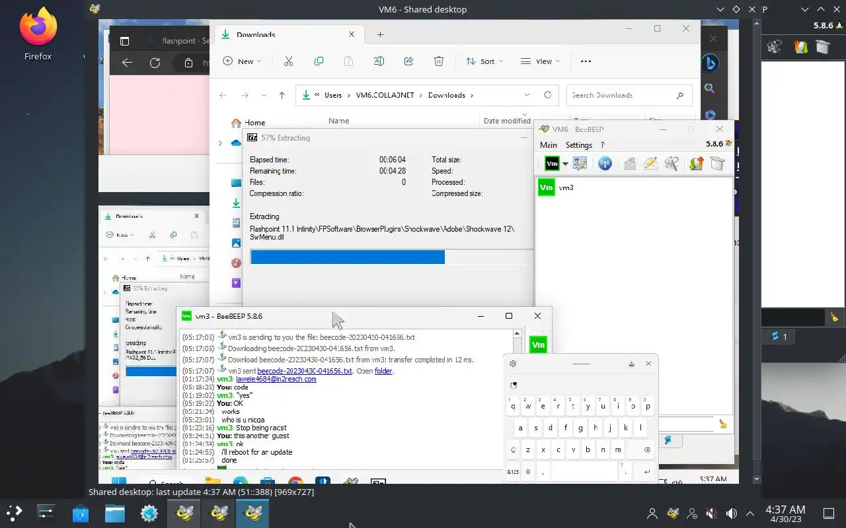Select the Downloads tab in File Explorer
The height and width of the screenshot is (528, 846).
pyautogui.click(x=289, y=34)
